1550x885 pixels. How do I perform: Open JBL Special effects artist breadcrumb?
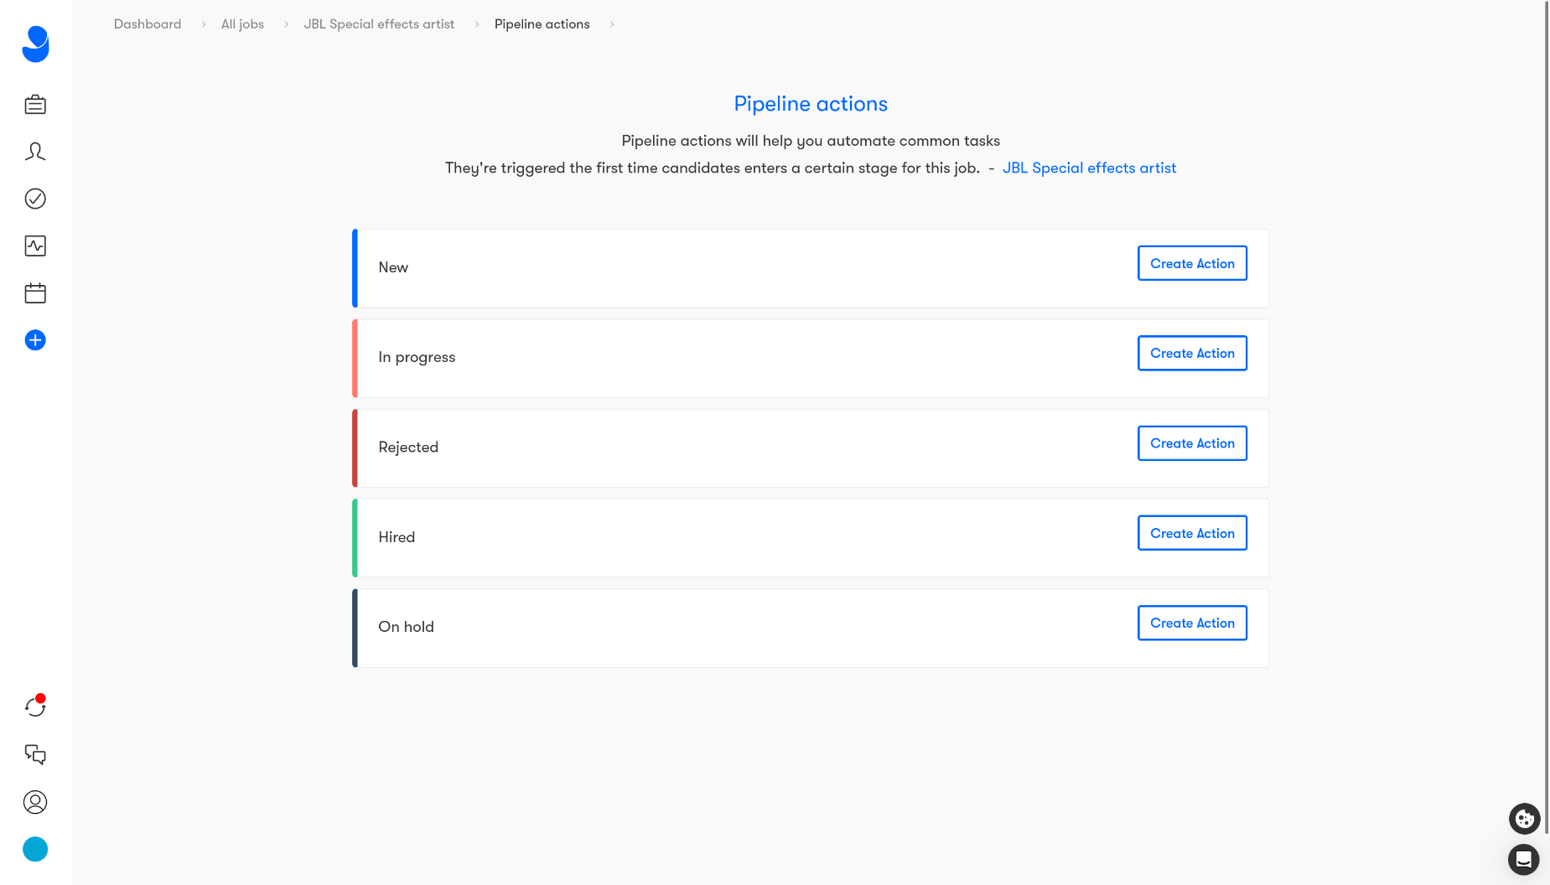tap(379, 24)
